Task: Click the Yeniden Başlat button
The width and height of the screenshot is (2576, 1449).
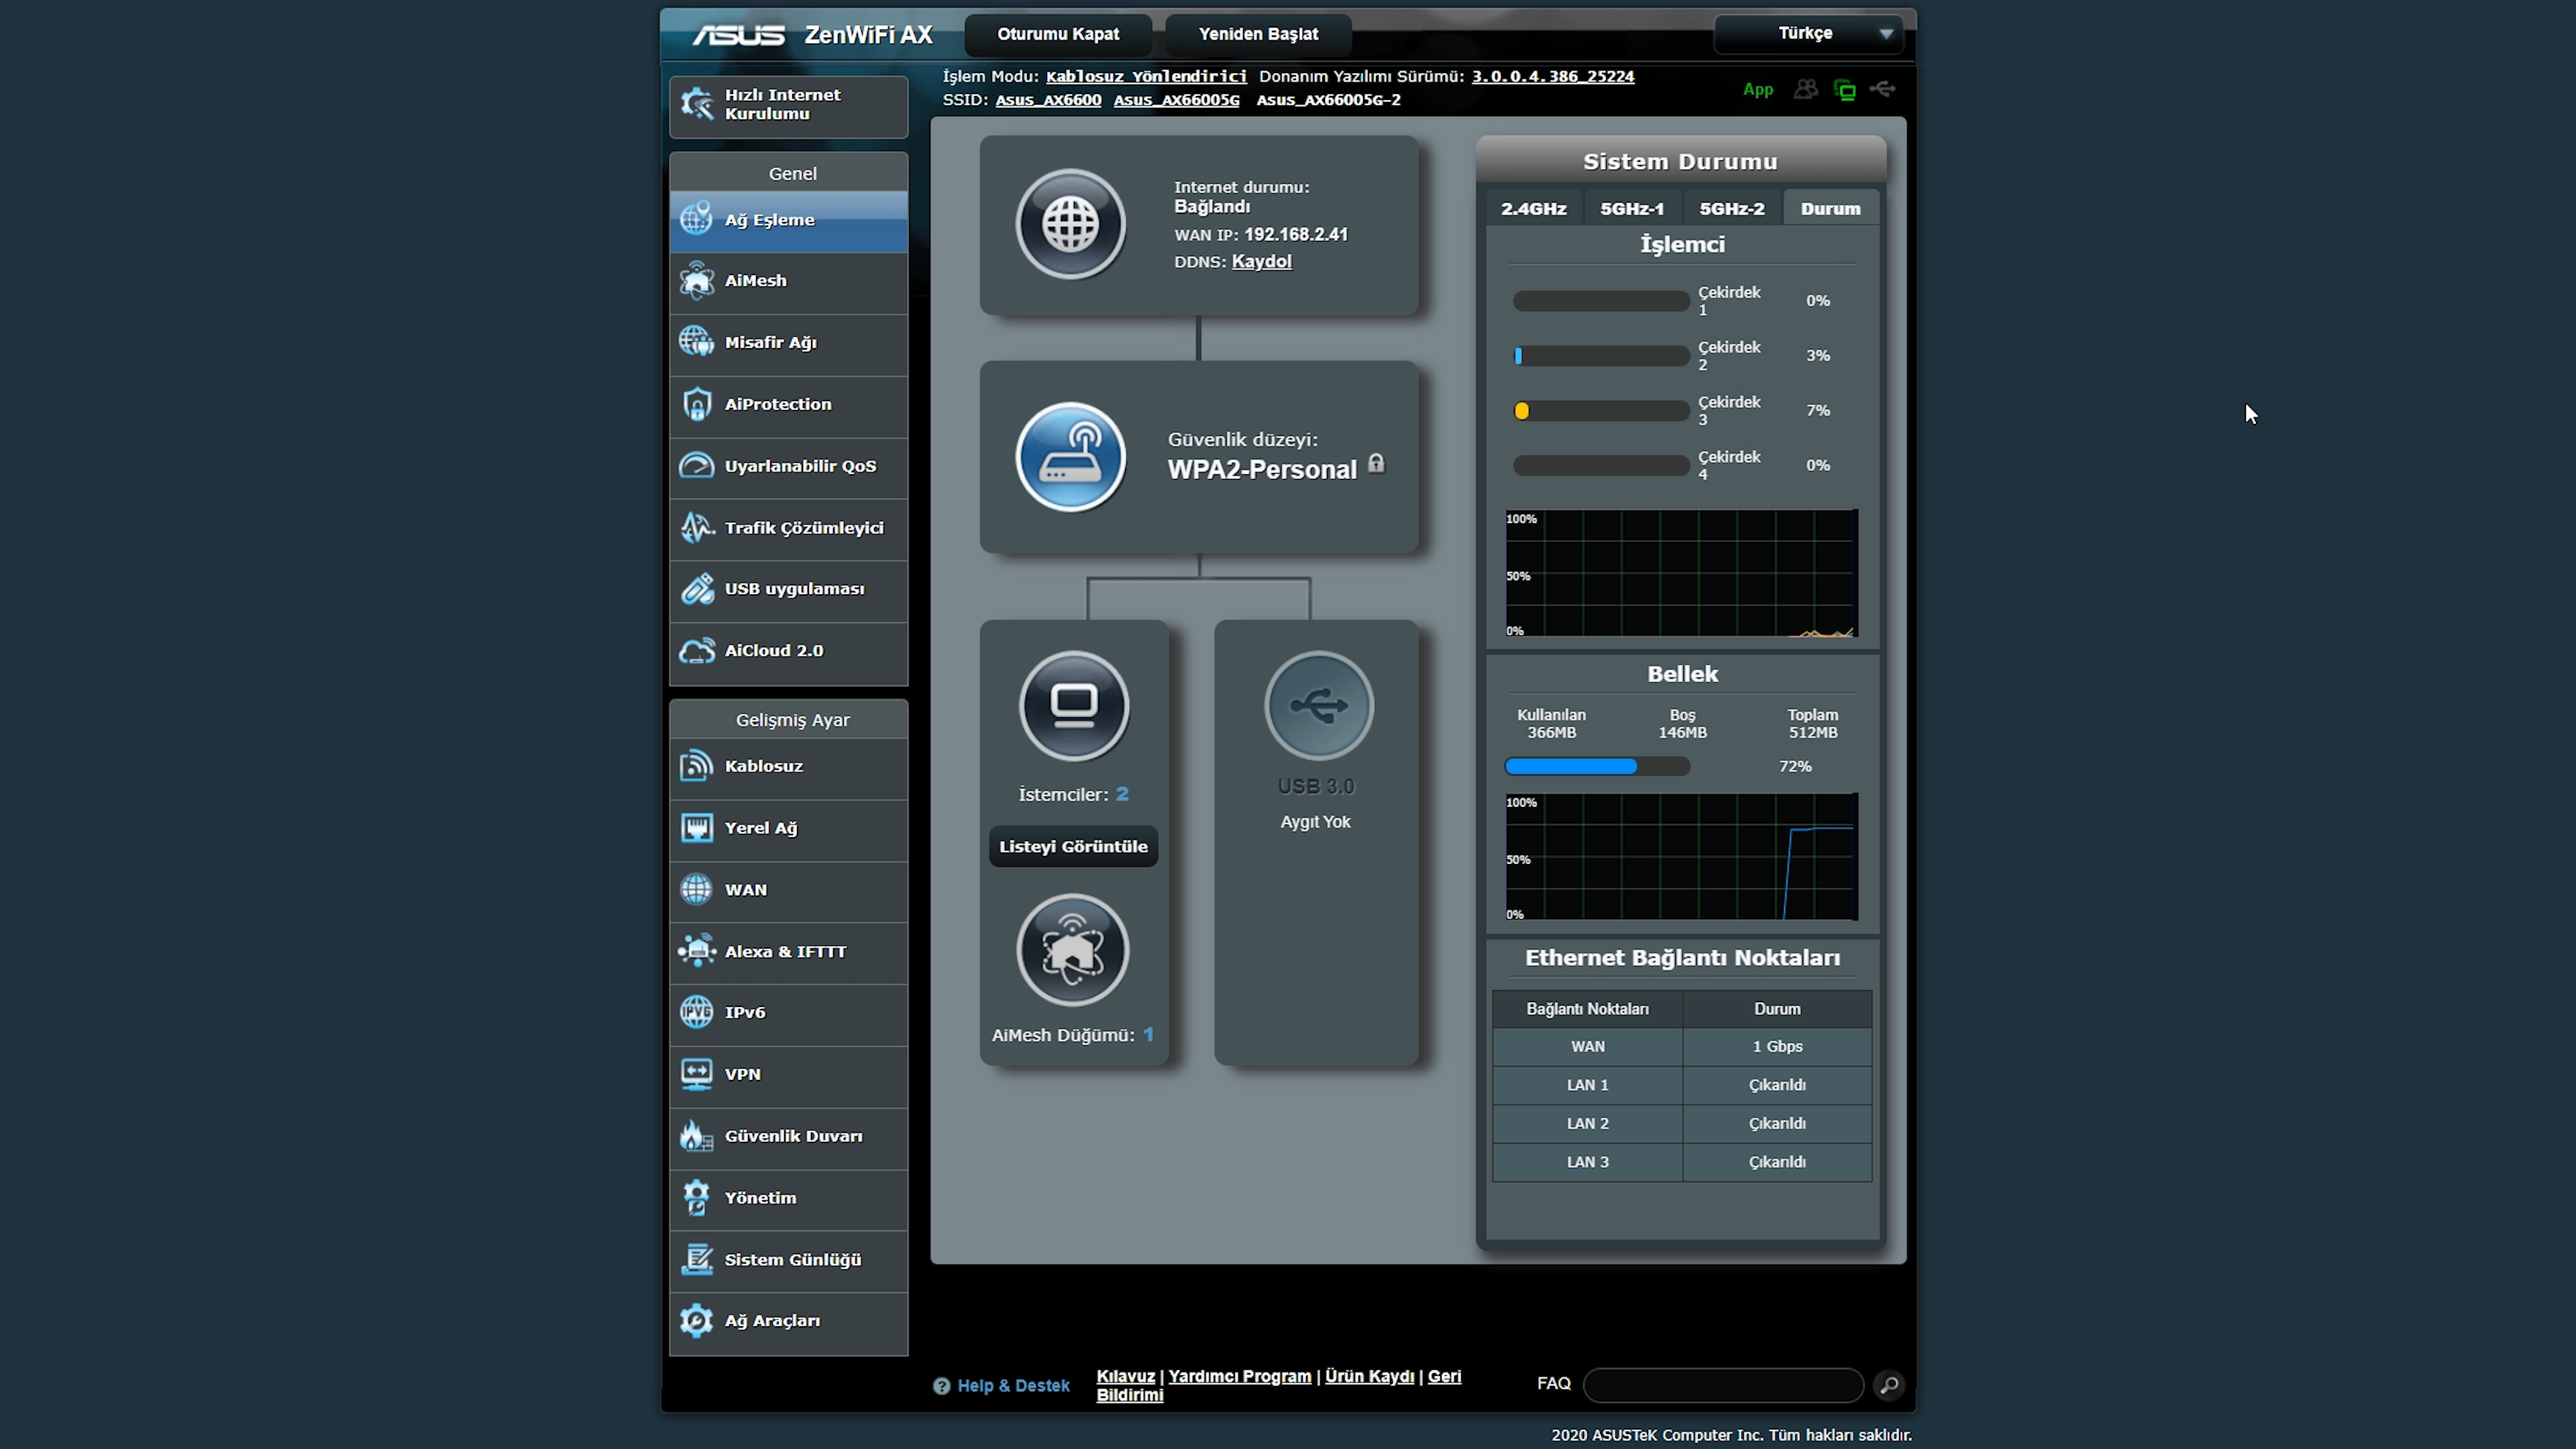Action: pos(1258,34)
